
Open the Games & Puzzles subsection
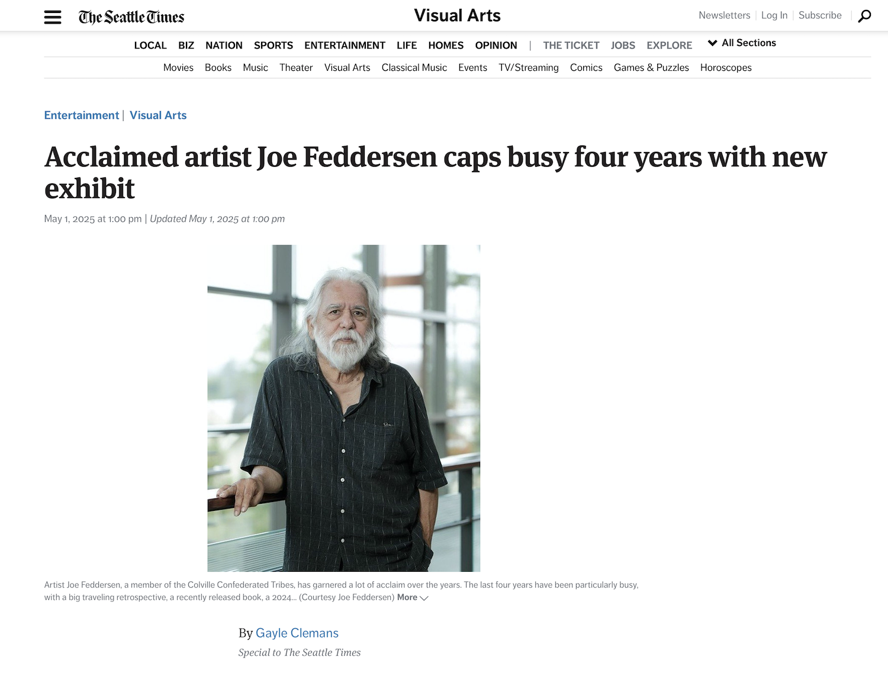651,68
